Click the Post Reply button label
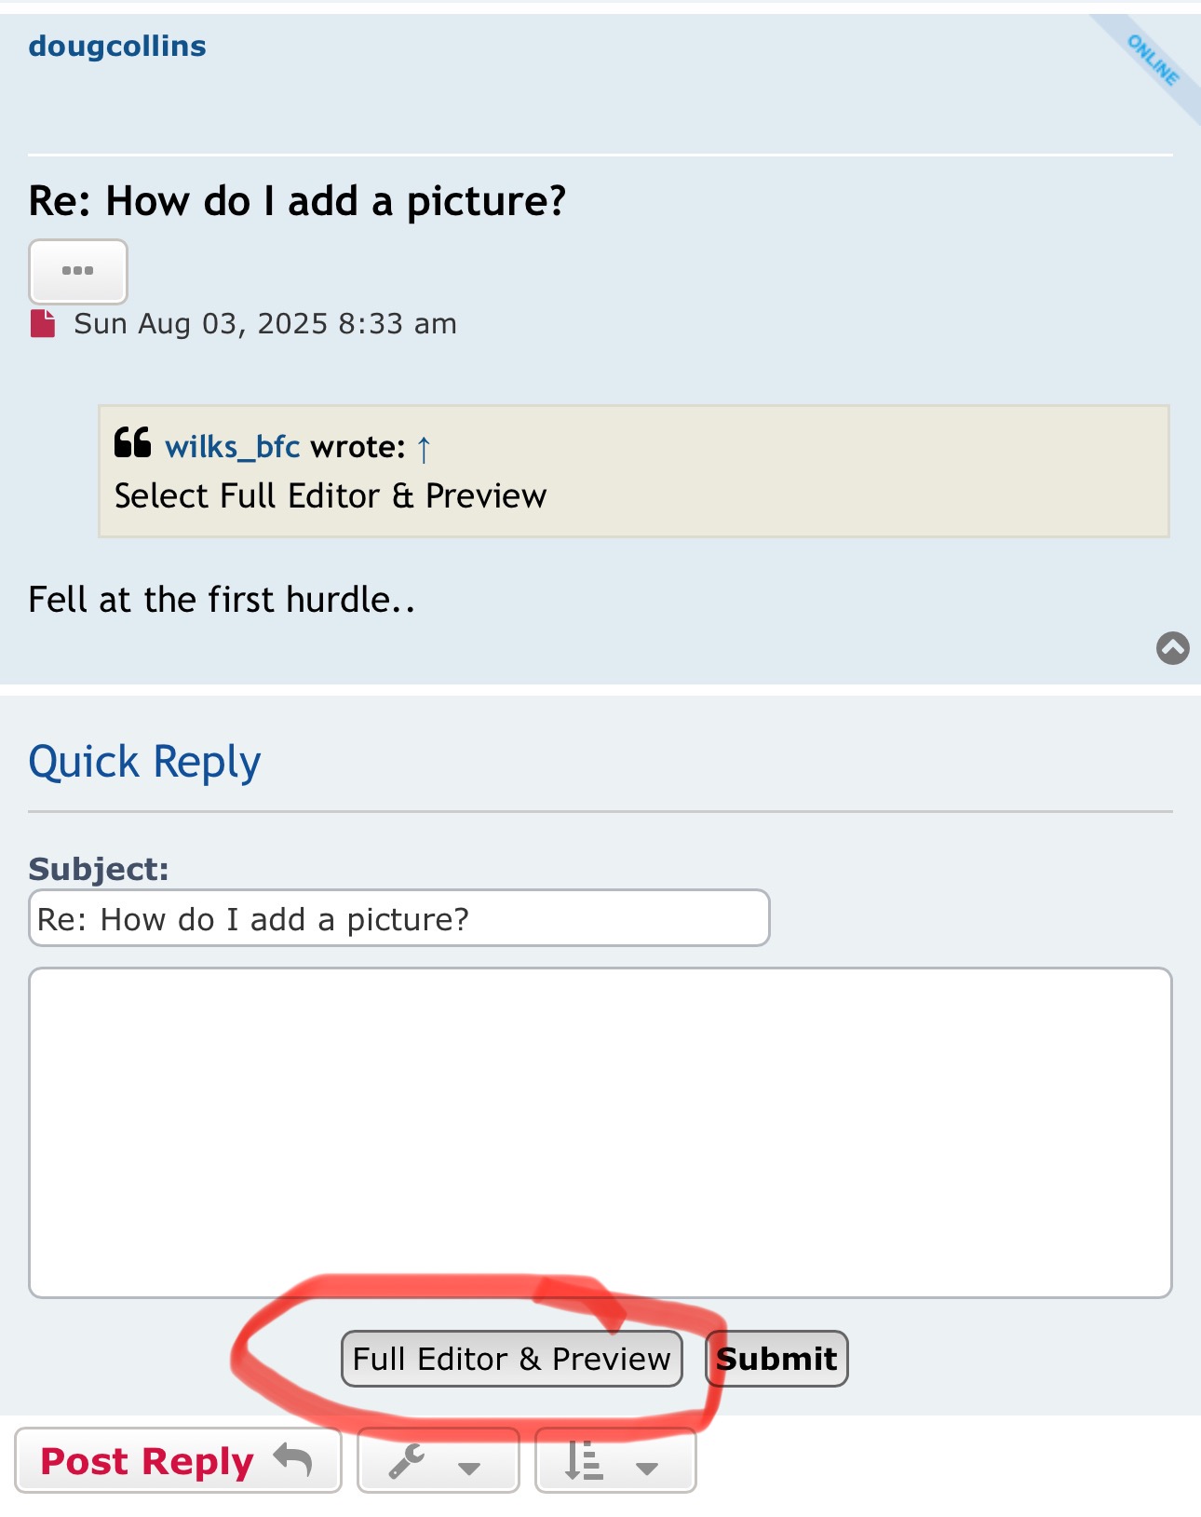This screenshot has width=1201, height=1517. (147, 1461)
